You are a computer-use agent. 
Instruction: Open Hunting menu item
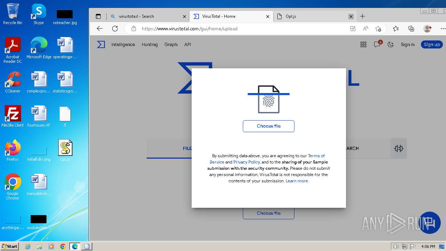149,45
